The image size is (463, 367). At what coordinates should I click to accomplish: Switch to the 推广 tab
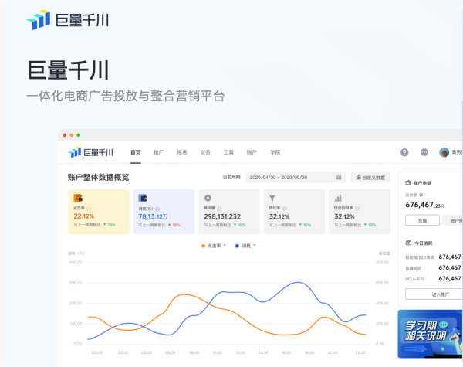click(x=159, y=152)
